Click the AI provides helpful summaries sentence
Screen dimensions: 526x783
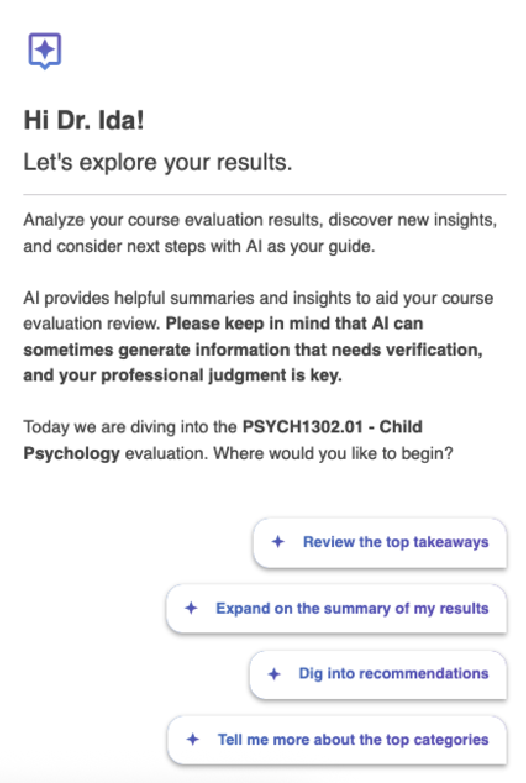258,311
